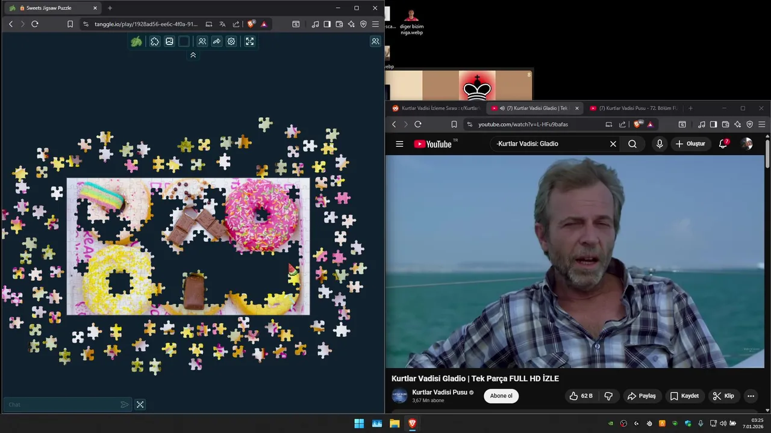Click the YouTube page vertical scrollbar

pos(767,153)
